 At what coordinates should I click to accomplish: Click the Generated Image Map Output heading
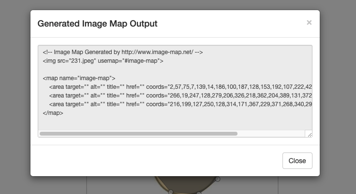(x=97, y=24)
